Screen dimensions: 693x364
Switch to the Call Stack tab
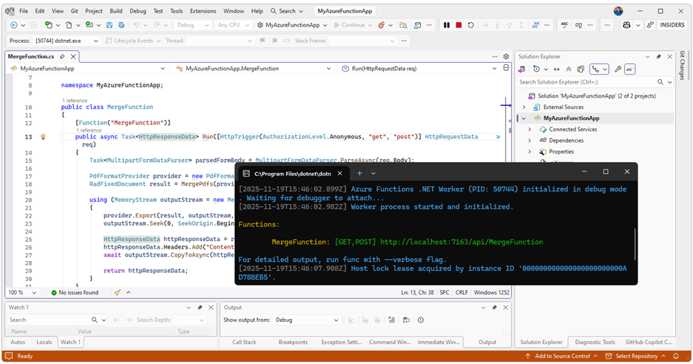[244, 343]
